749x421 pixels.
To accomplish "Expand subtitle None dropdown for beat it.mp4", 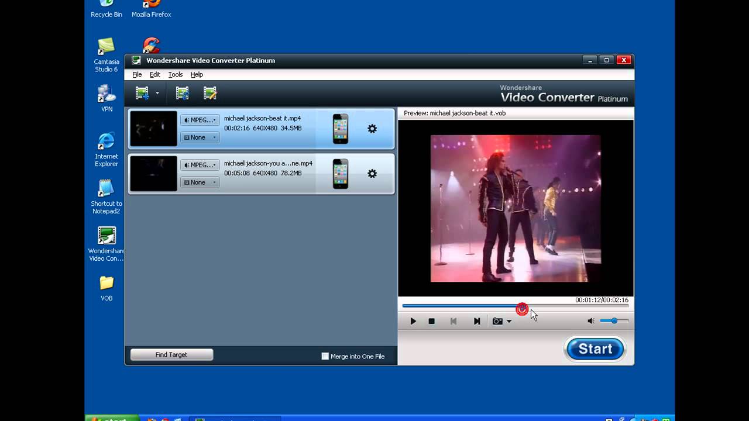I will coord(200,137).
